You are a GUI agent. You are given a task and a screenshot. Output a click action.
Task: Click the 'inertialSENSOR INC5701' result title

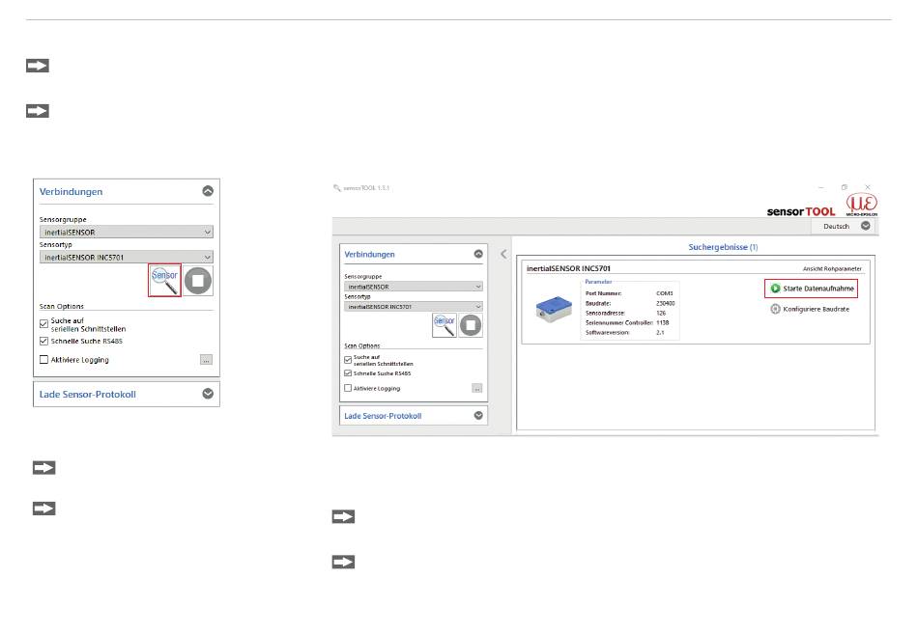(568, 268)
